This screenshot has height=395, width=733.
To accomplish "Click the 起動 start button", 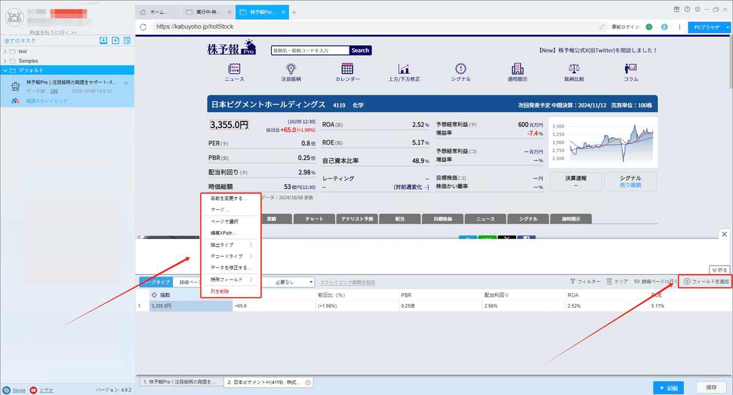I will [x=669, y=388].
